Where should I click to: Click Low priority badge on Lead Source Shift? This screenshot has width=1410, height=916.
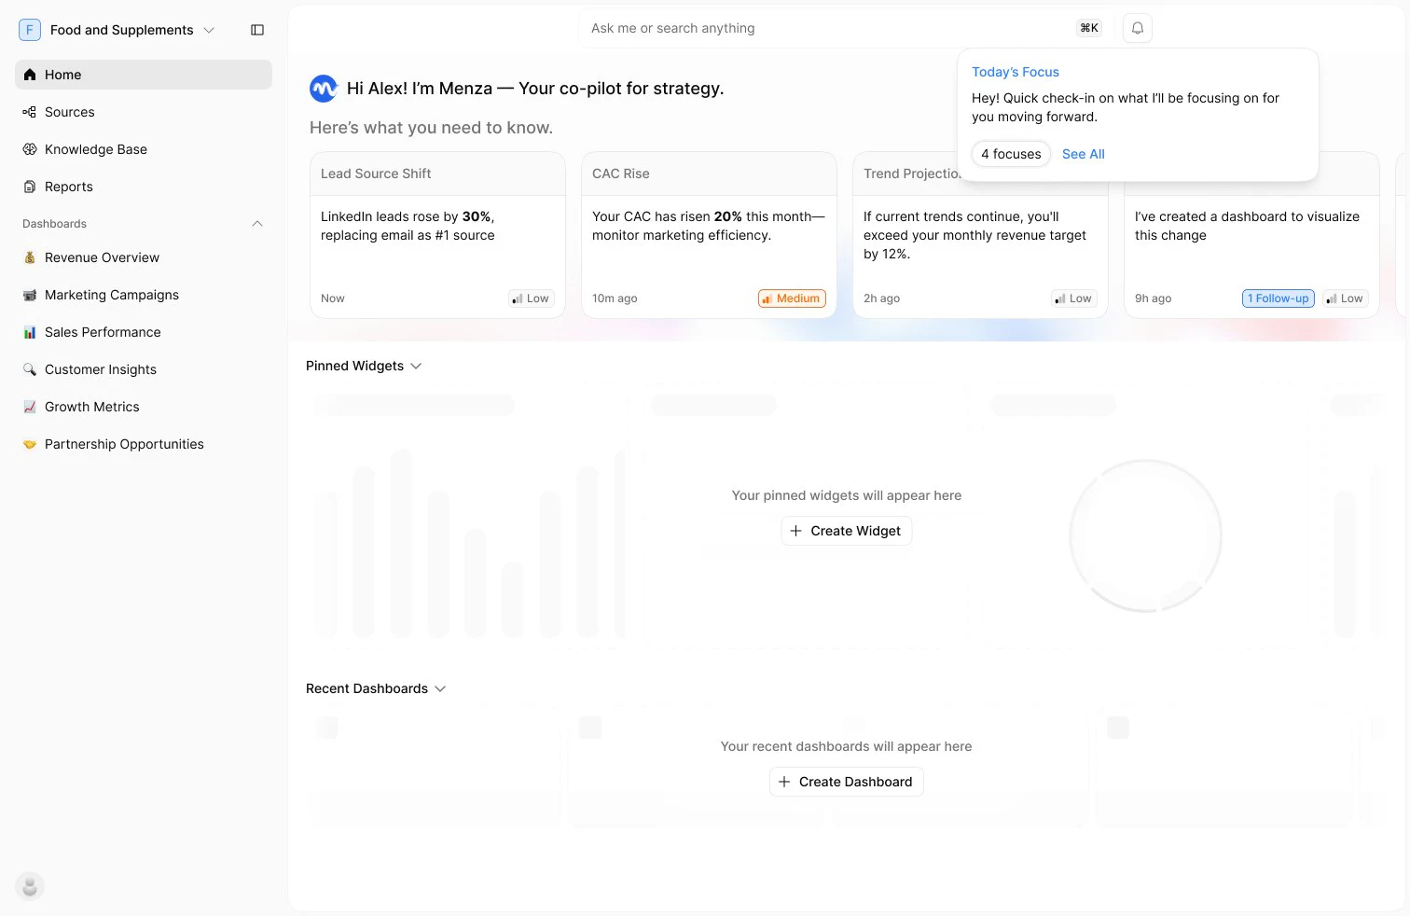[532, 298]
